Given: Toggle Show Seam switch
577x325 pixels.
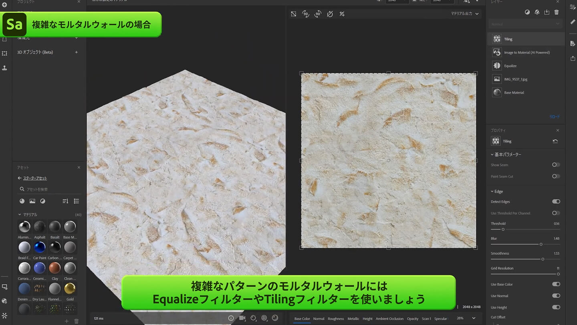Looking at the screenshot, I should [x=556, y=165].
